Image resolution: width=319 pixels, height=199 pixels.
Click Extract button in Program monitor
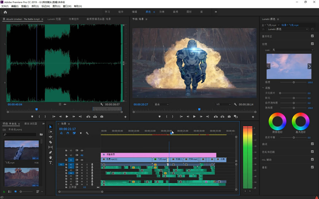[x=223, y=117]
